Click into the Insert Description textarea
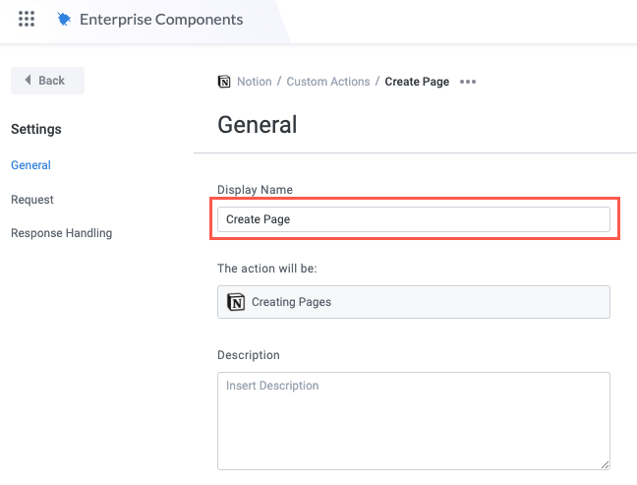 pyautogui.click(x=414, y=421)
